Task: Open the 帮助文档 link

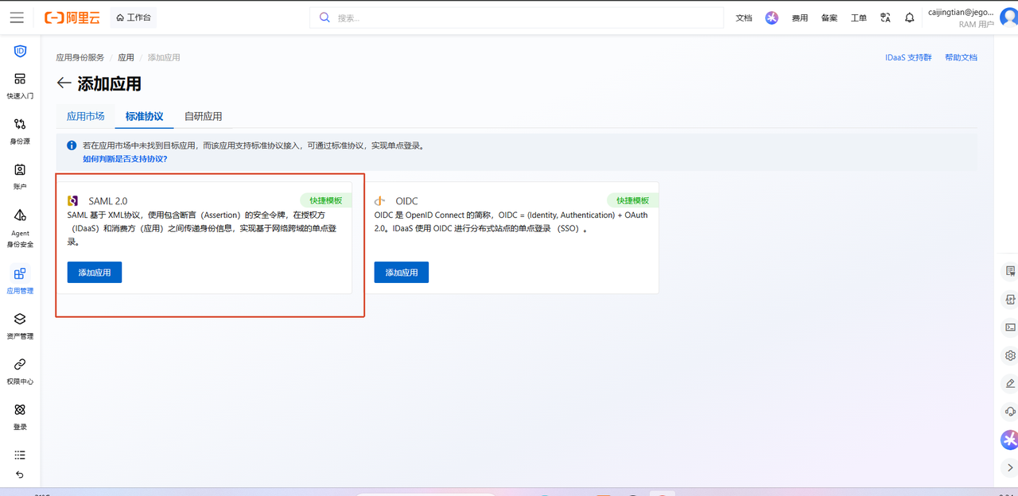Action: (x=961, y=57)
